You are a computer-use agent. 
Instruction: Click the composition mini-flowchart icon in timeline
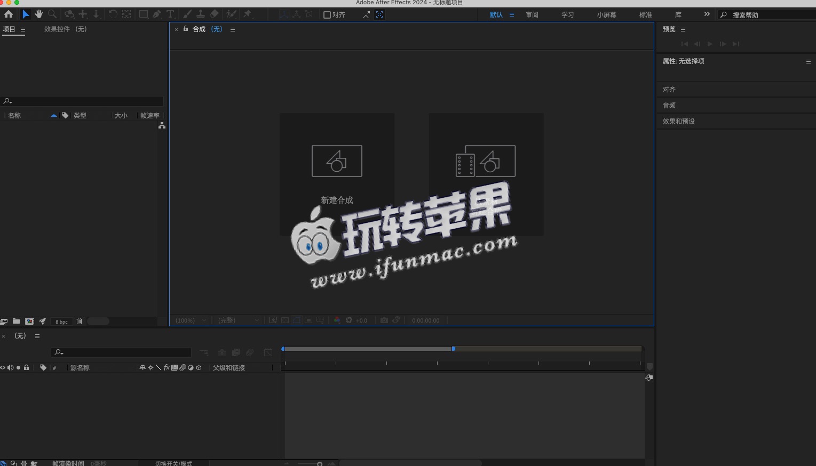[204, 352]
